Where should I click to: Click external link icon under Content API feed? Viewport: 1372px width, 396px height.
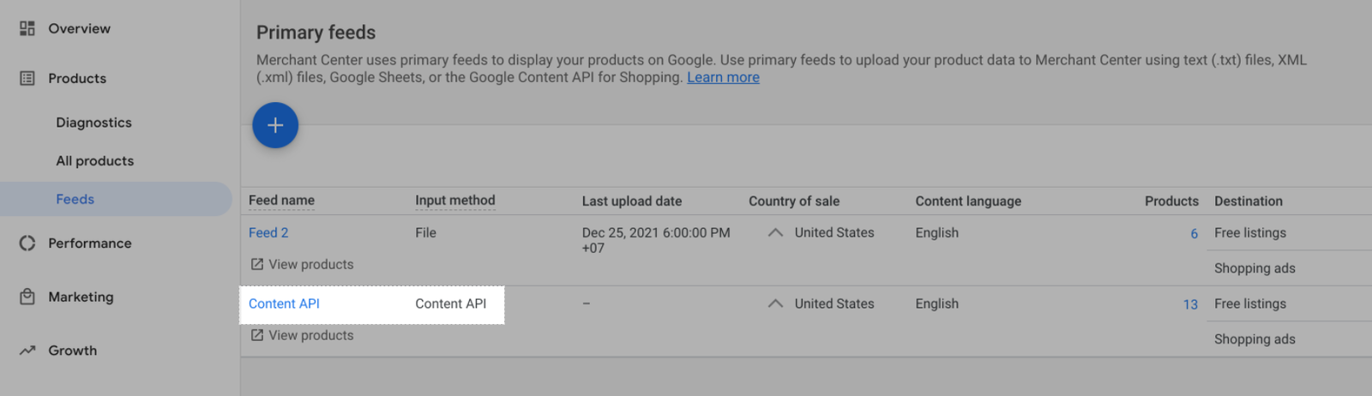257,335
